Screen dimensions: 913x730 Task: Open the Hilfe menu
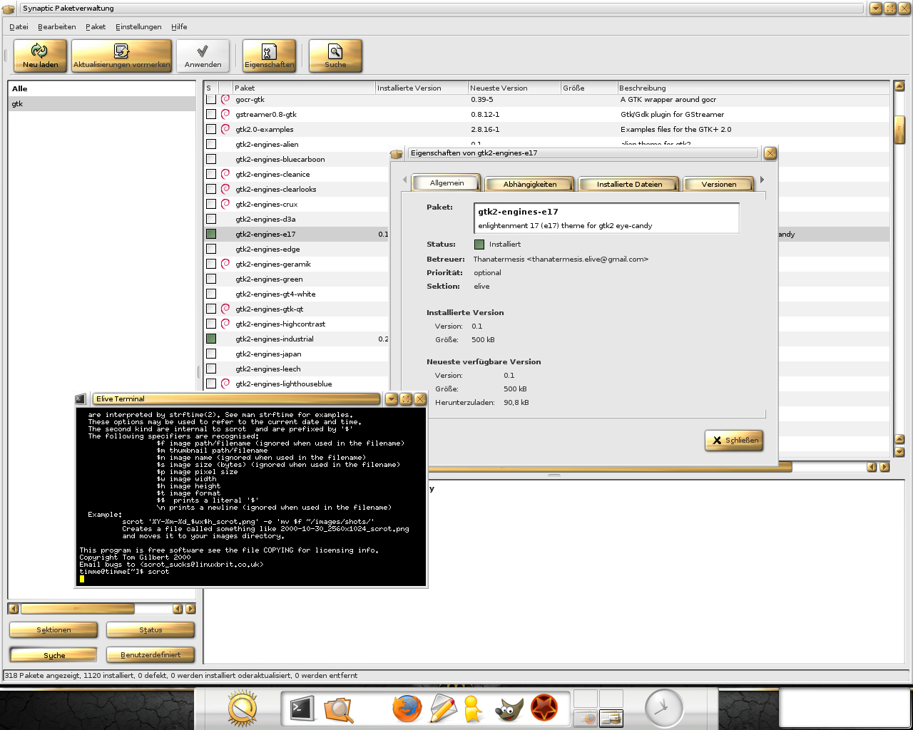(179, 26)
